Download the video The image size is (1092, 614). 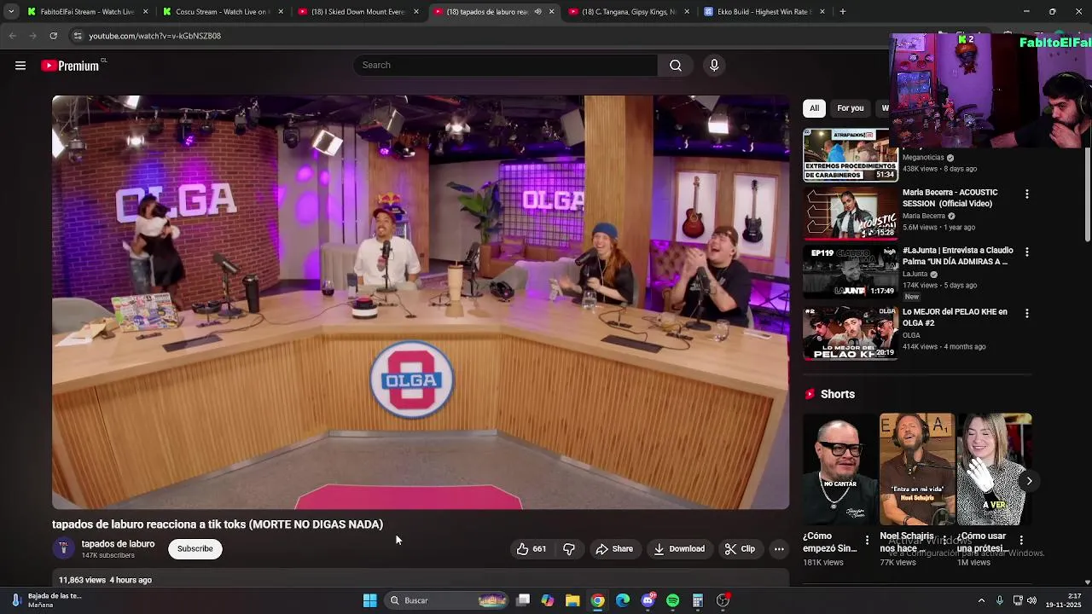[x=679, y=548]
